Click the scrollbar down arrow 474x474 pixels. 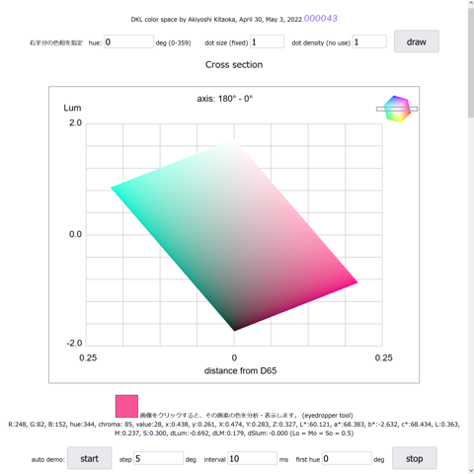tap(471, 470)
